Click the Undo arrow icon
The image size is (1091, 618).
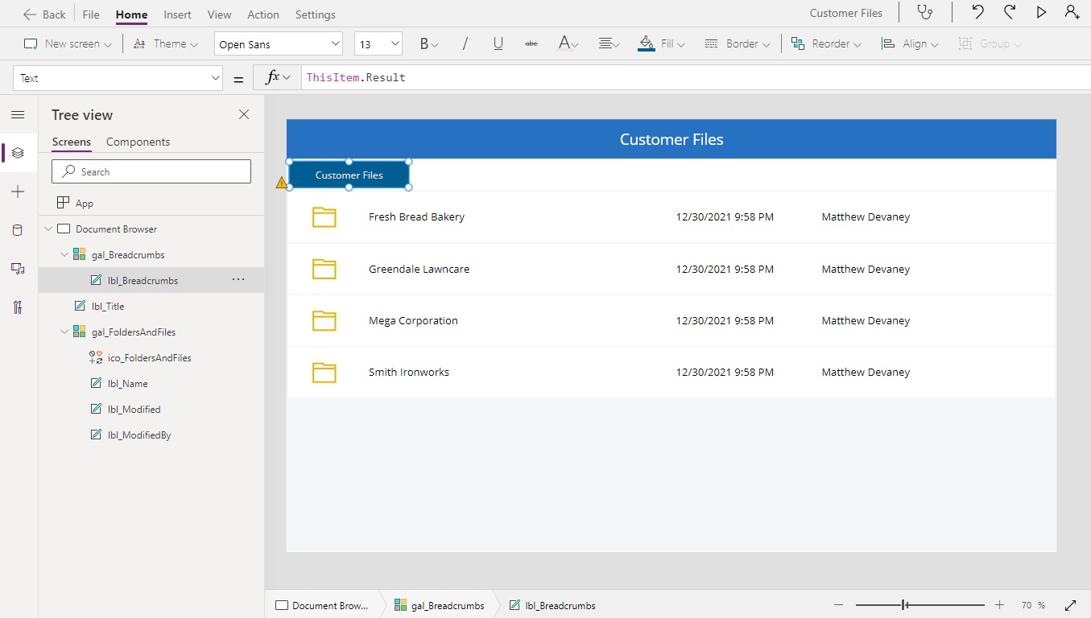tap(977, 13)
